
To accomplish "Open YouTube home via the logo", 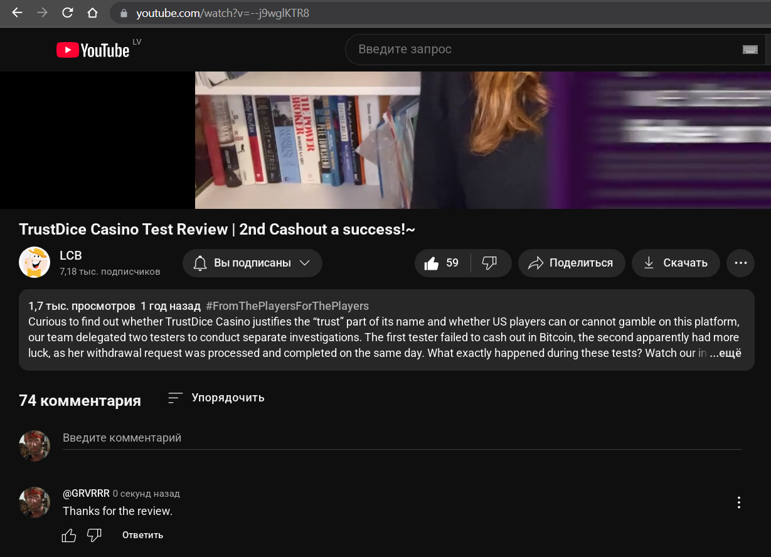I will (93, 50).
